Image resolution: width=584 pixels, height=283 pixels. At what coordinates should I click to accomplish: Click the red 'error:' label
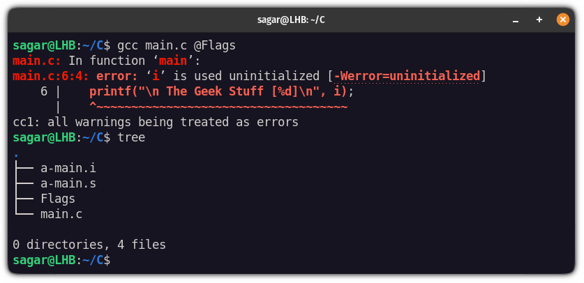(118, 76)
